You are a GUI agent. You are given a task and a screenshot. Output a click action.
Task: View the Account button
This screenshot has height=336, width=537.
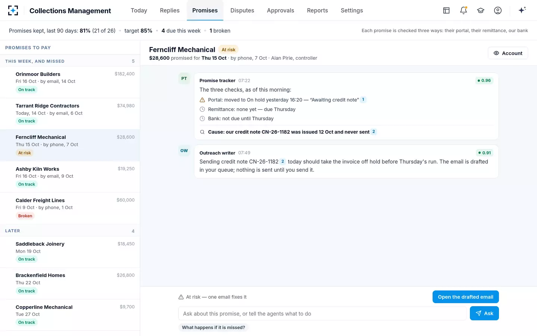(x=508, y=53)
